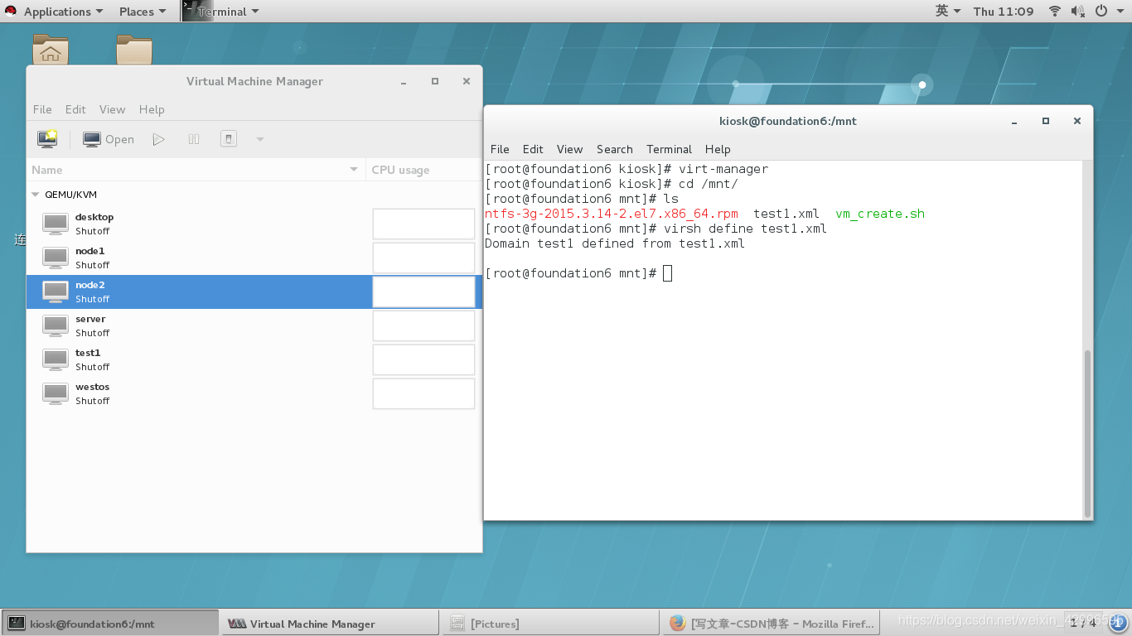The height and width of the screenshot is (636, 1132).
Task: Click the Red Hat logo icon
Action: (11, 12)
